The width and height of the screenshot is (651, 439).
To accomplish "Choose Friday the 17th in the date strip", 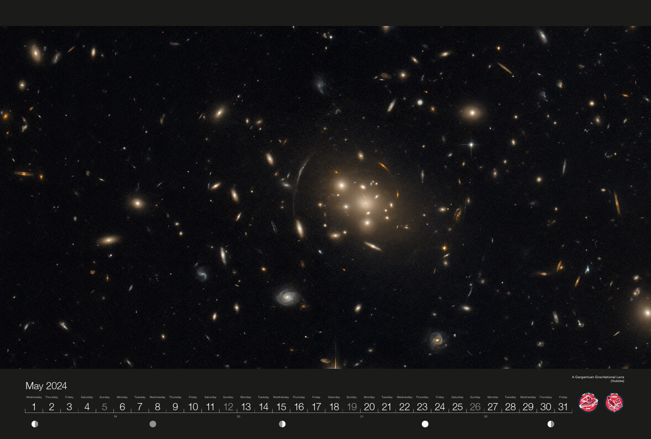I will click(x=316, y=407).
